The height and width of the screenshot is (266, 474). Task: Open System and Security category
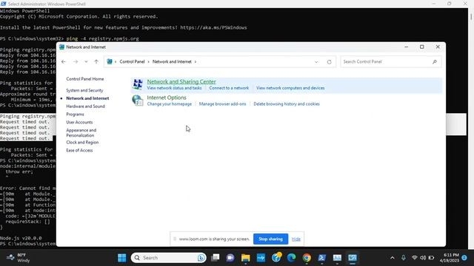click(84, 90)
